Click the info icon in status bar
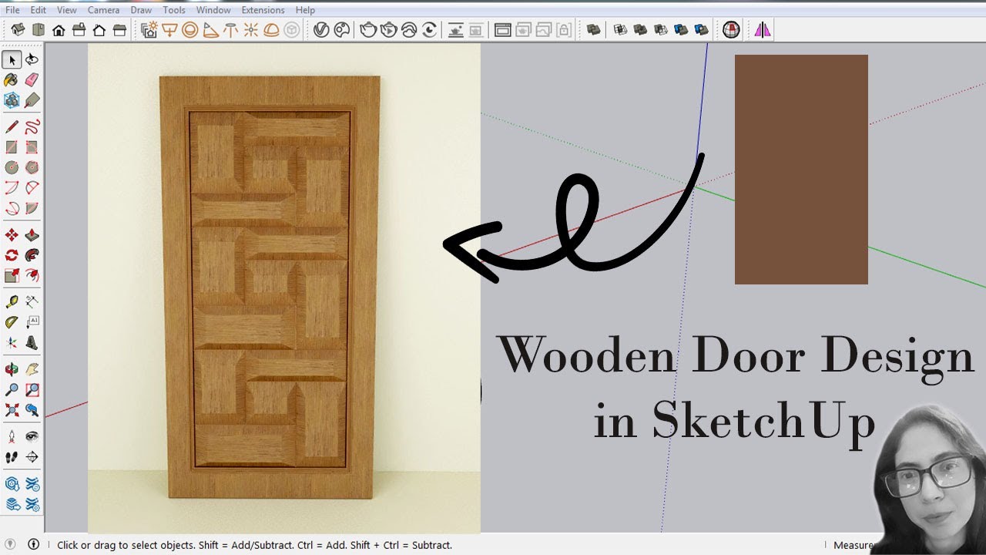 (x=33, y=544)
